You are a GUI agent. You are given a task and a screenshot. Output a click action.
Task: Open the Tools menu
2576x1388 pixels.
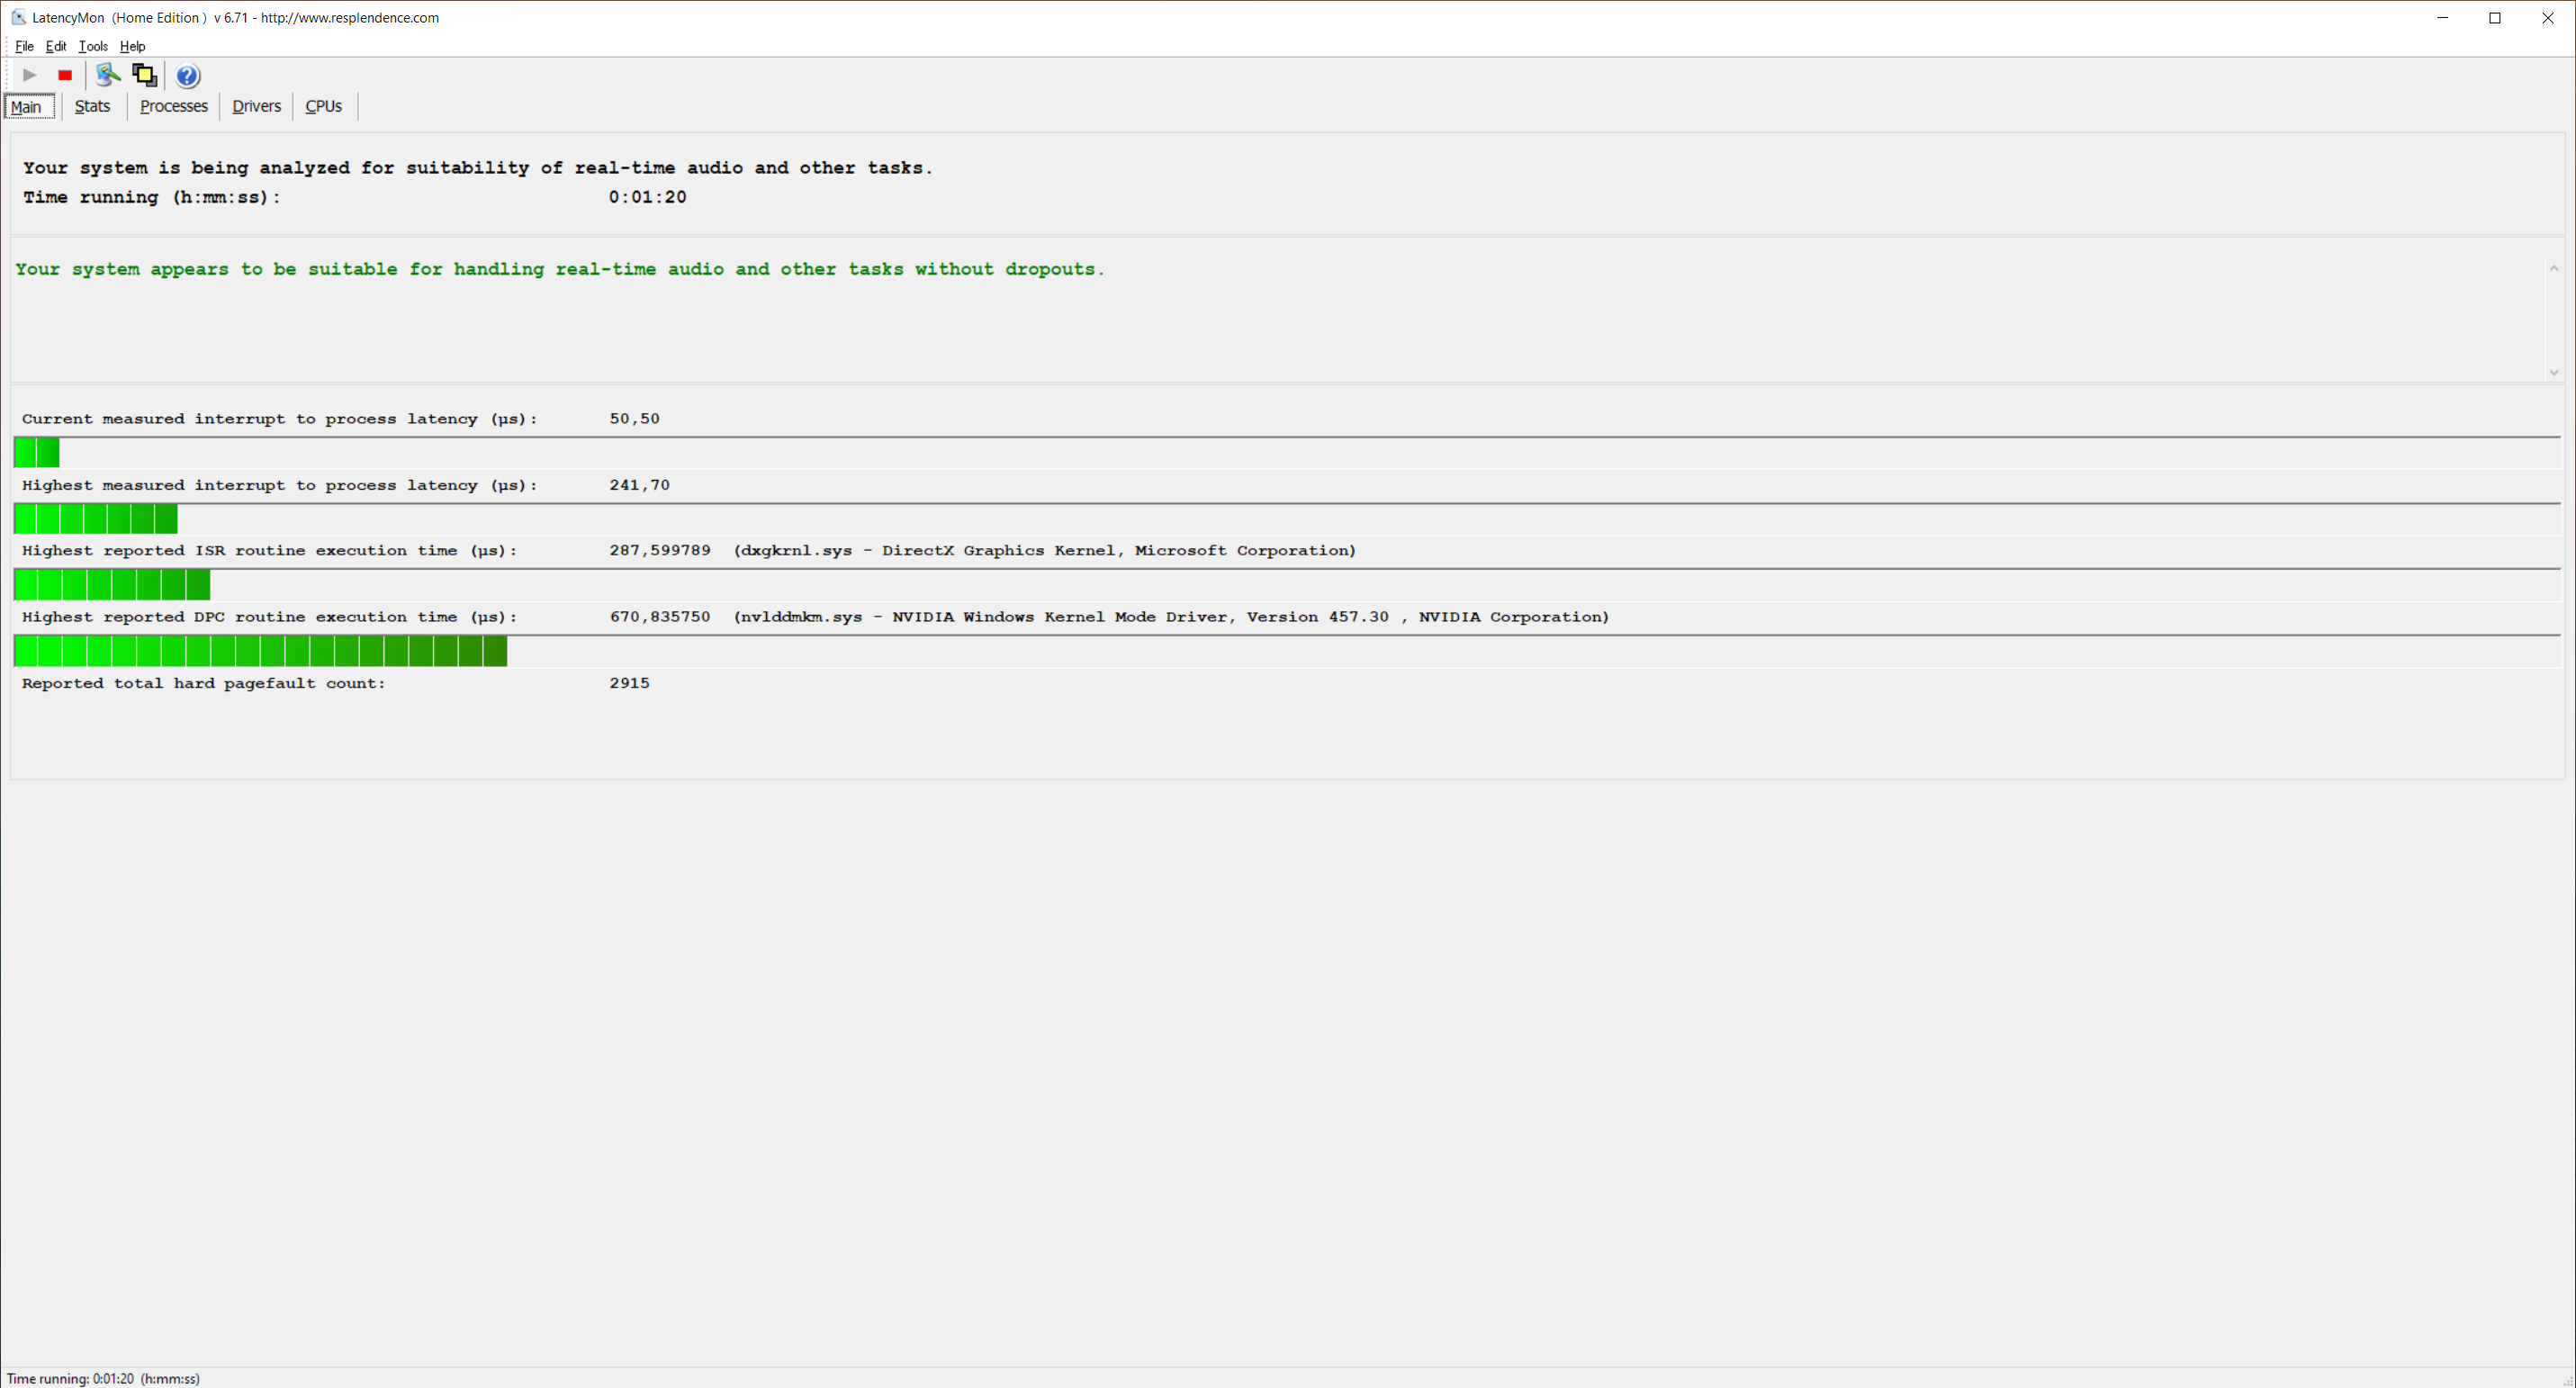pos(93,46)
